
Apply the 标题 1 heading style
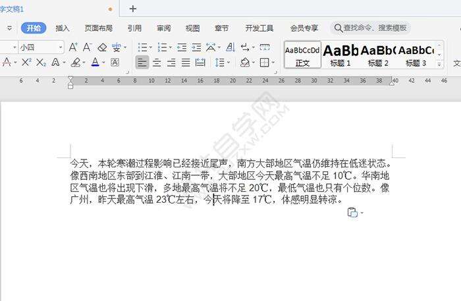pos(340,55)
